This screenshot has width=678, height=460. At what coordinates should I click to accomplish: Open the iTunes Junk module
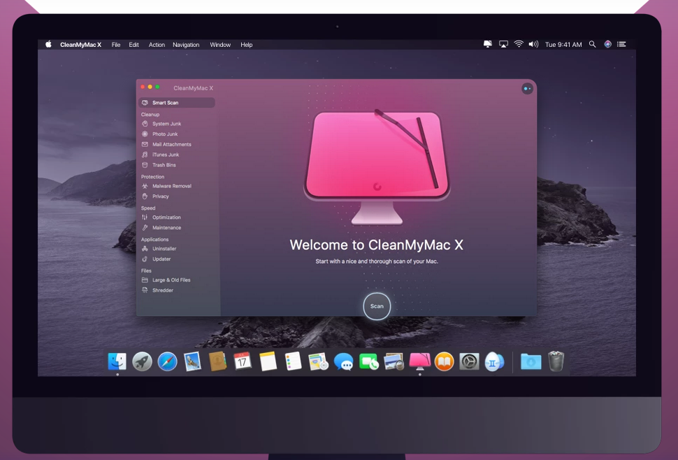coord(166,154)
